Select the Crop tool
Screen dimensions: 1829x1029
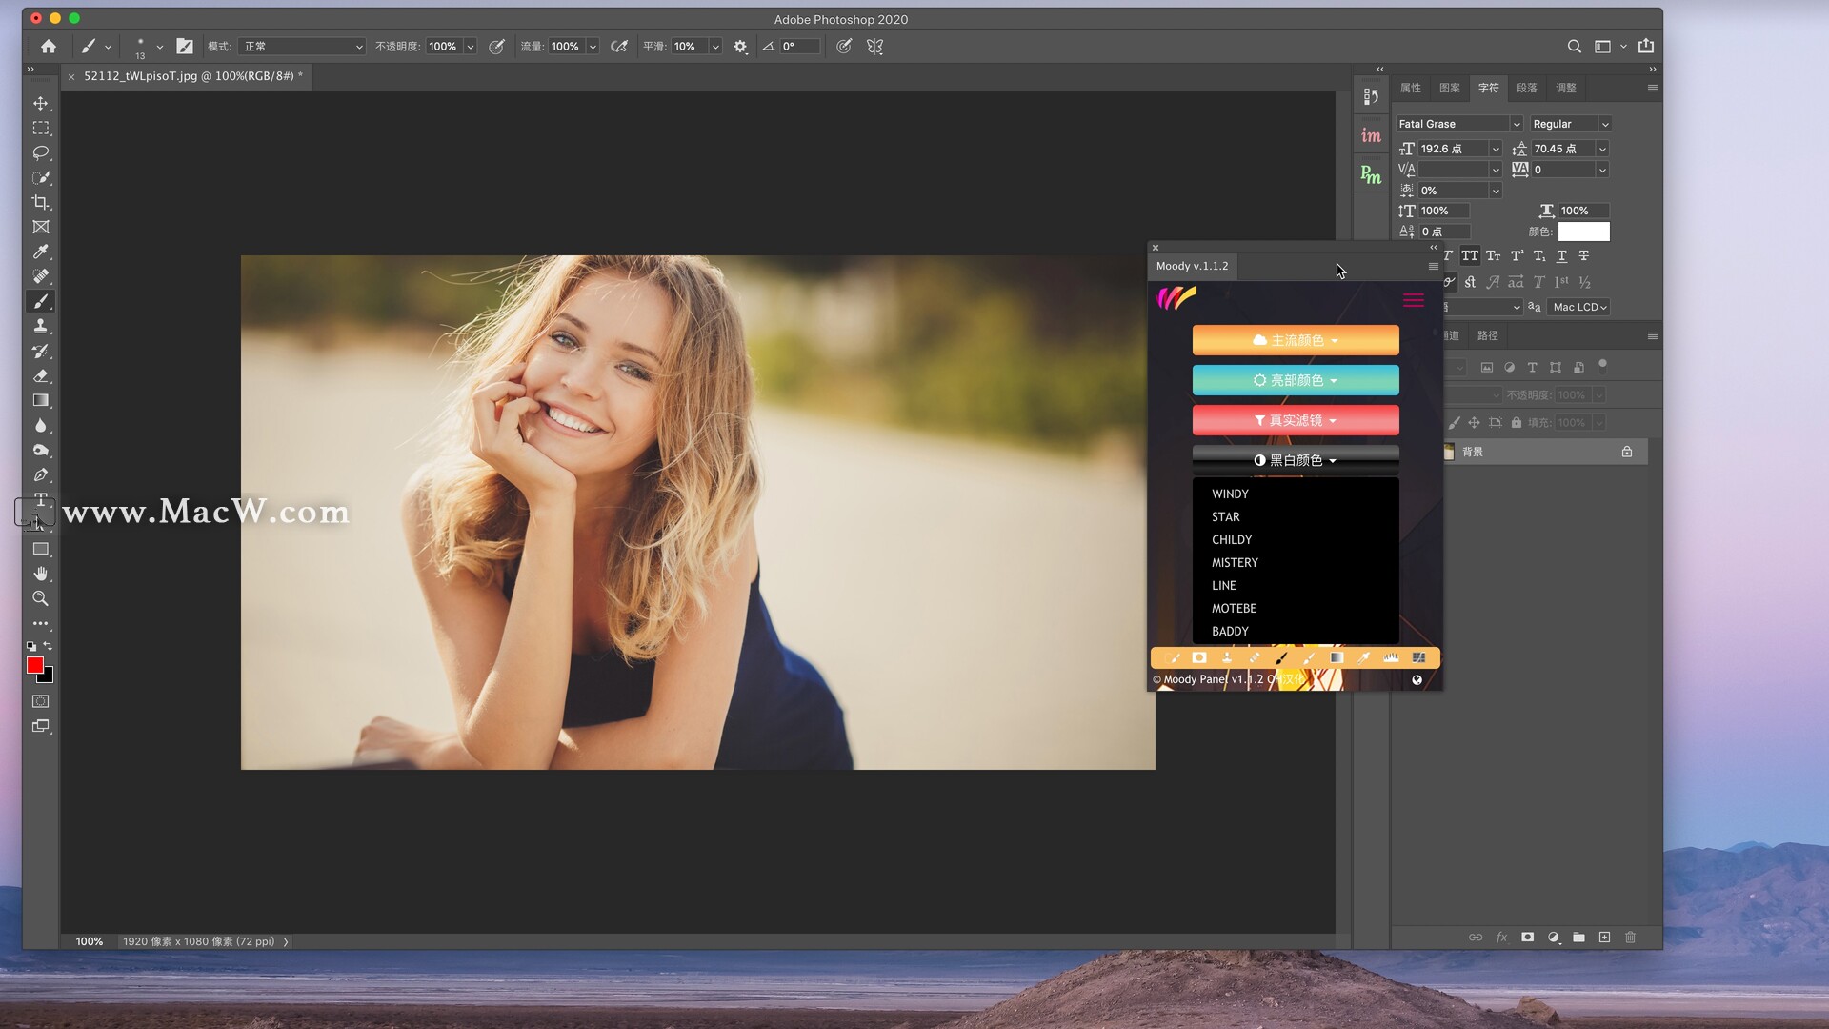point(40,202)
